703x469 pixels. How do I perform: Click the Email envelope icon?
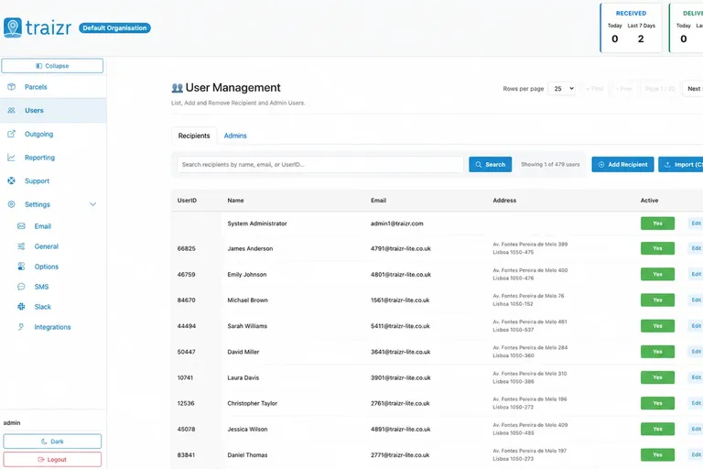click(x=21, y=226)
